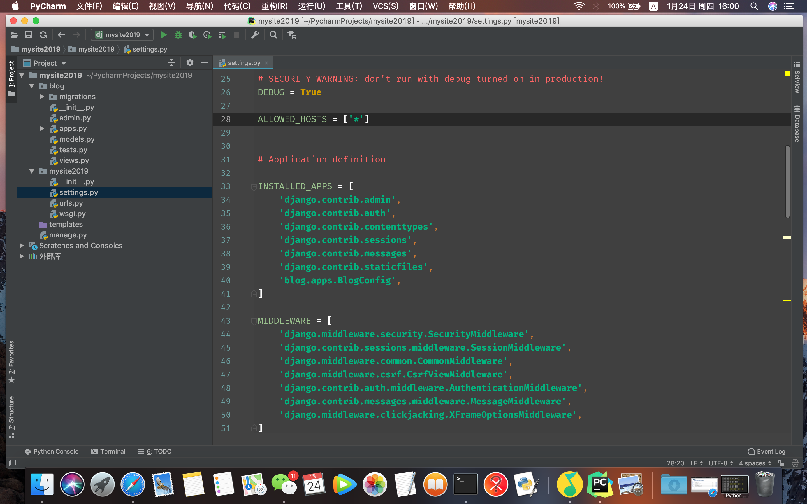Open the 编辑(E) menu

pyautogui.click(x=125, y=6)
